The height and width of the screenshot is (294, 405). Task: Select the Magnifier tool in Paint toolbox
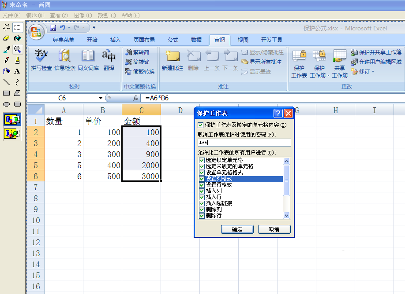18,49
